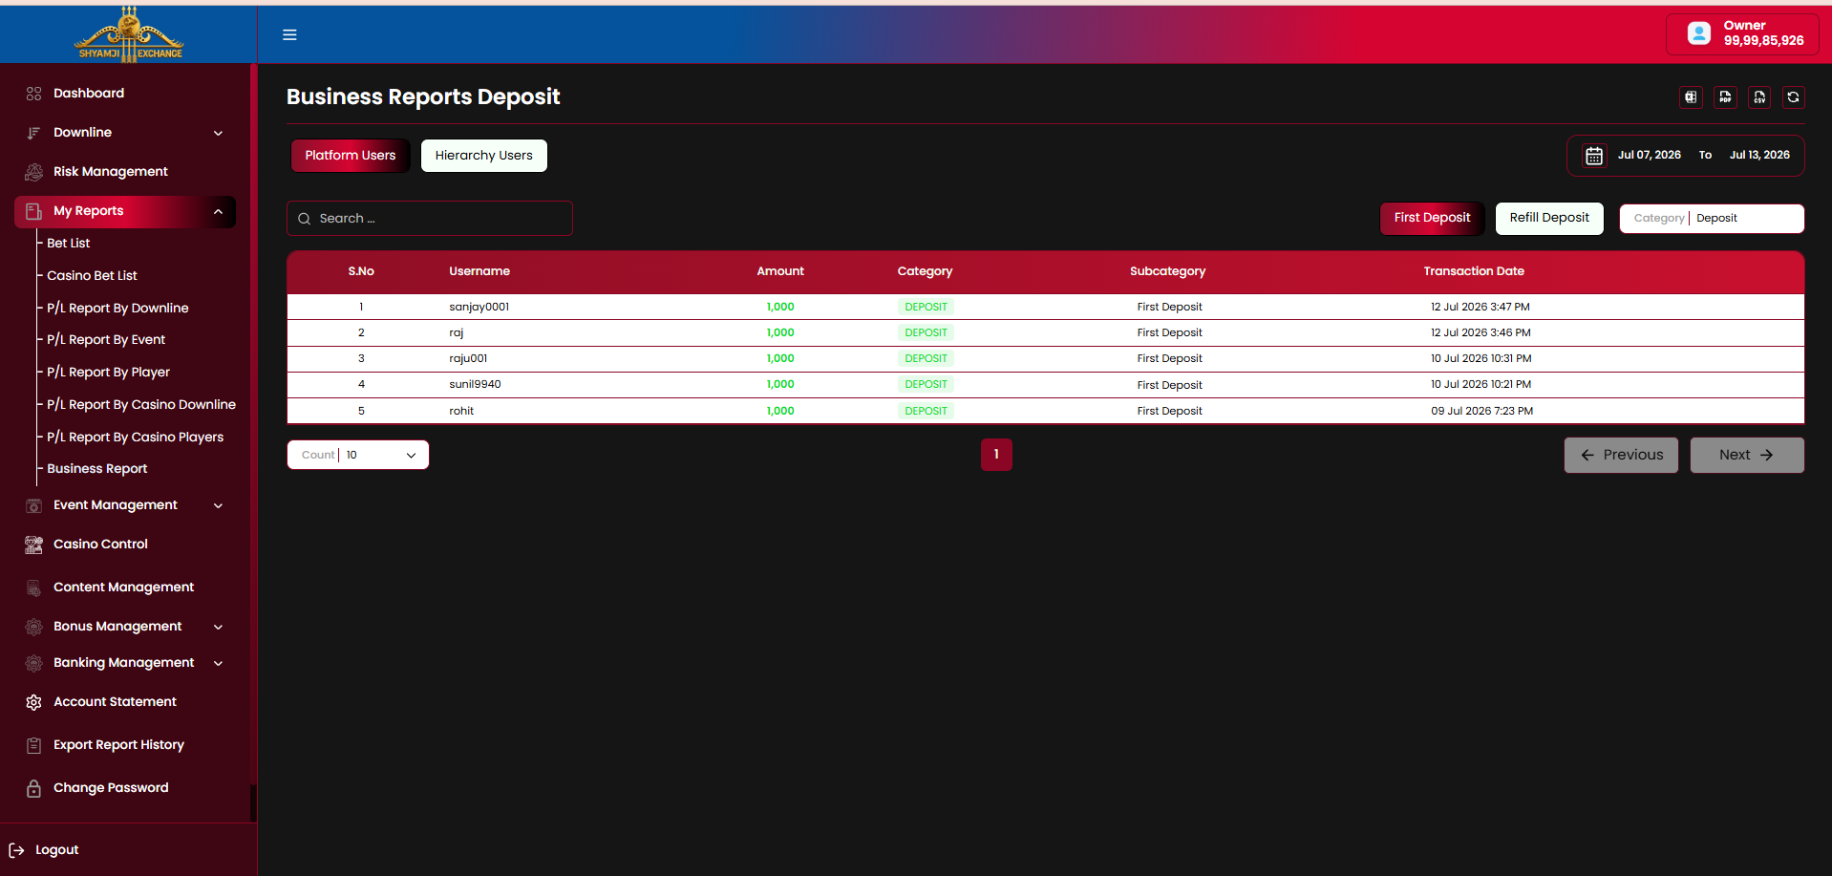Click the Jul 13, 2026 end date
The height and width of the screenshot is (876, 1832).
1759,155
